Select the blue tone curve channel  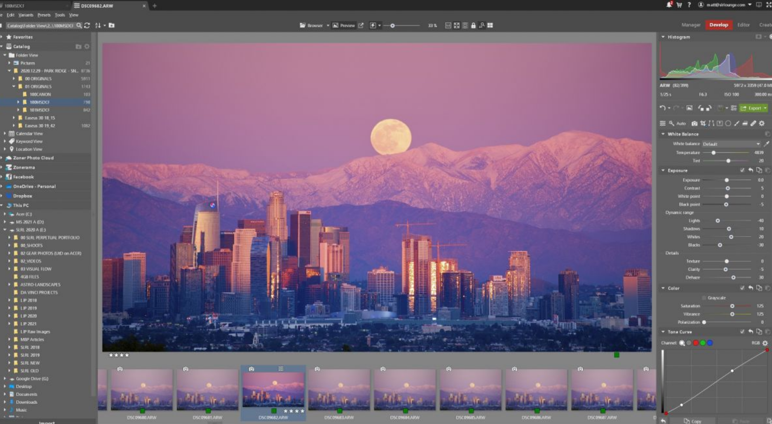(710, 343)
